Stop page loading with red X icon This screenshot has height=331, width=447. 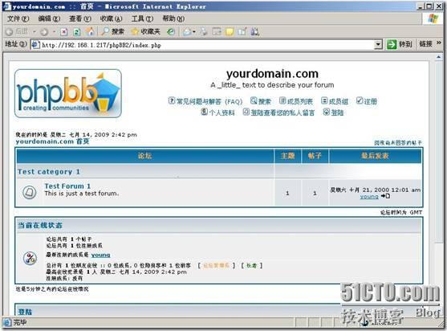pyautogui.click(x=64, y=31)
